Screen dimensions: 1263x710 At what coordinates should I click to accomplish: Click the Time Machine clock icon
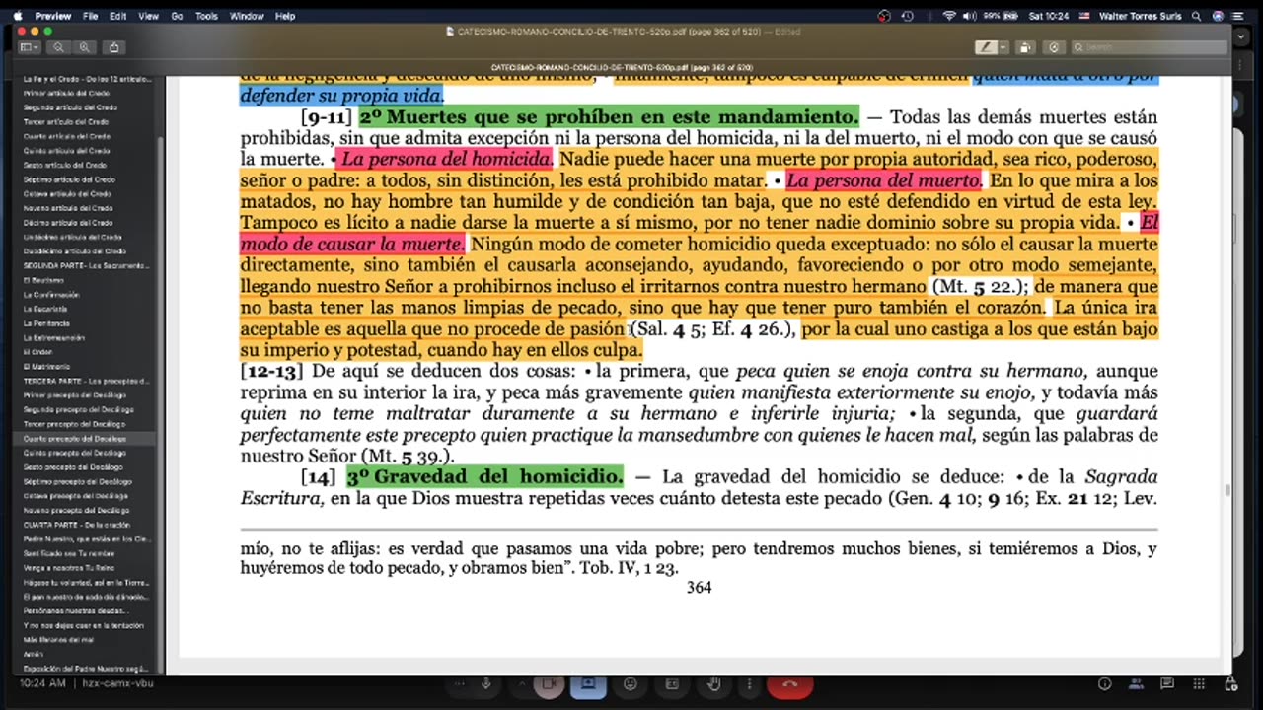907,16
